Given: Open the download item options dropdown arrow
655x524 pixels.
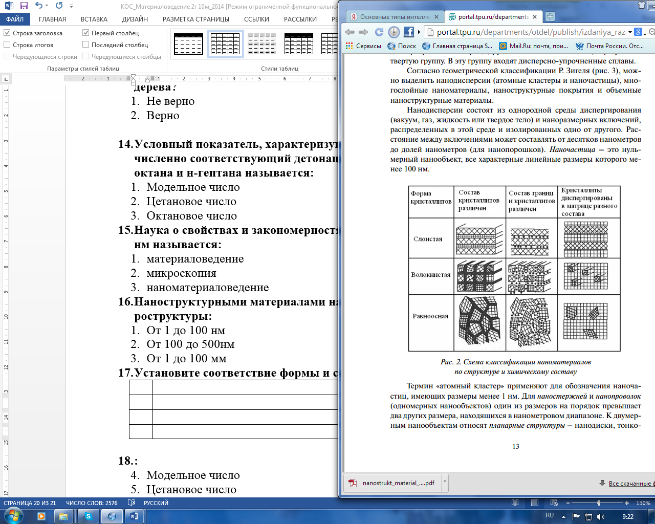Looking at the screenshot, I should point(445,482).
